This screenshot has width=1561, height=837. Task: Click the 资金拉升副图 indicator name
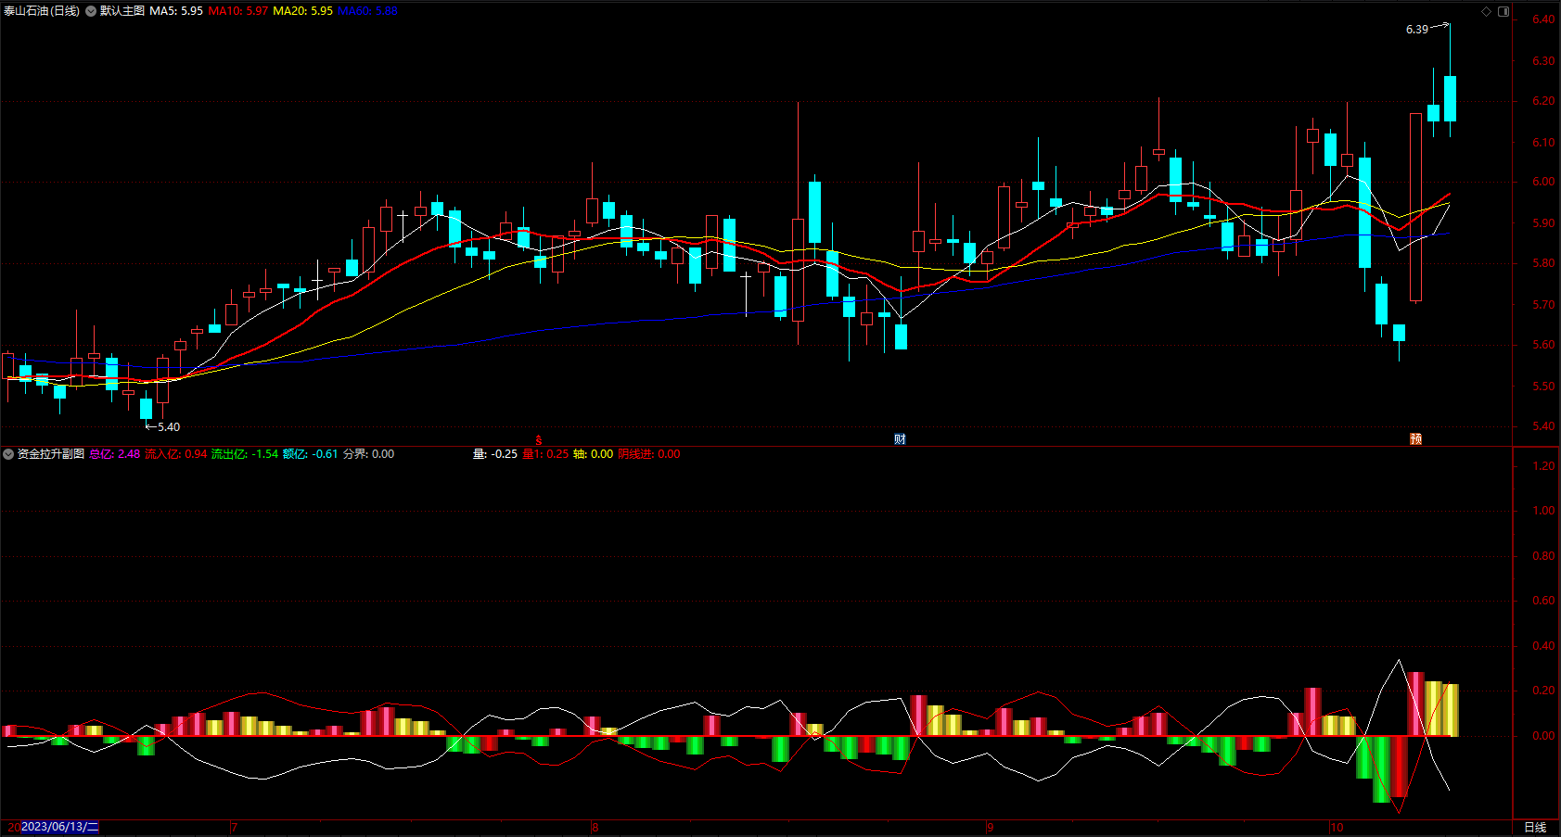(51, 454)
